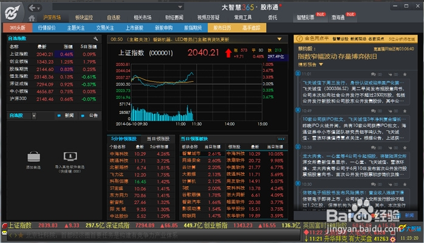Open the home page icon
Screen dimensions: 424x243
click(x=32, y=18)
